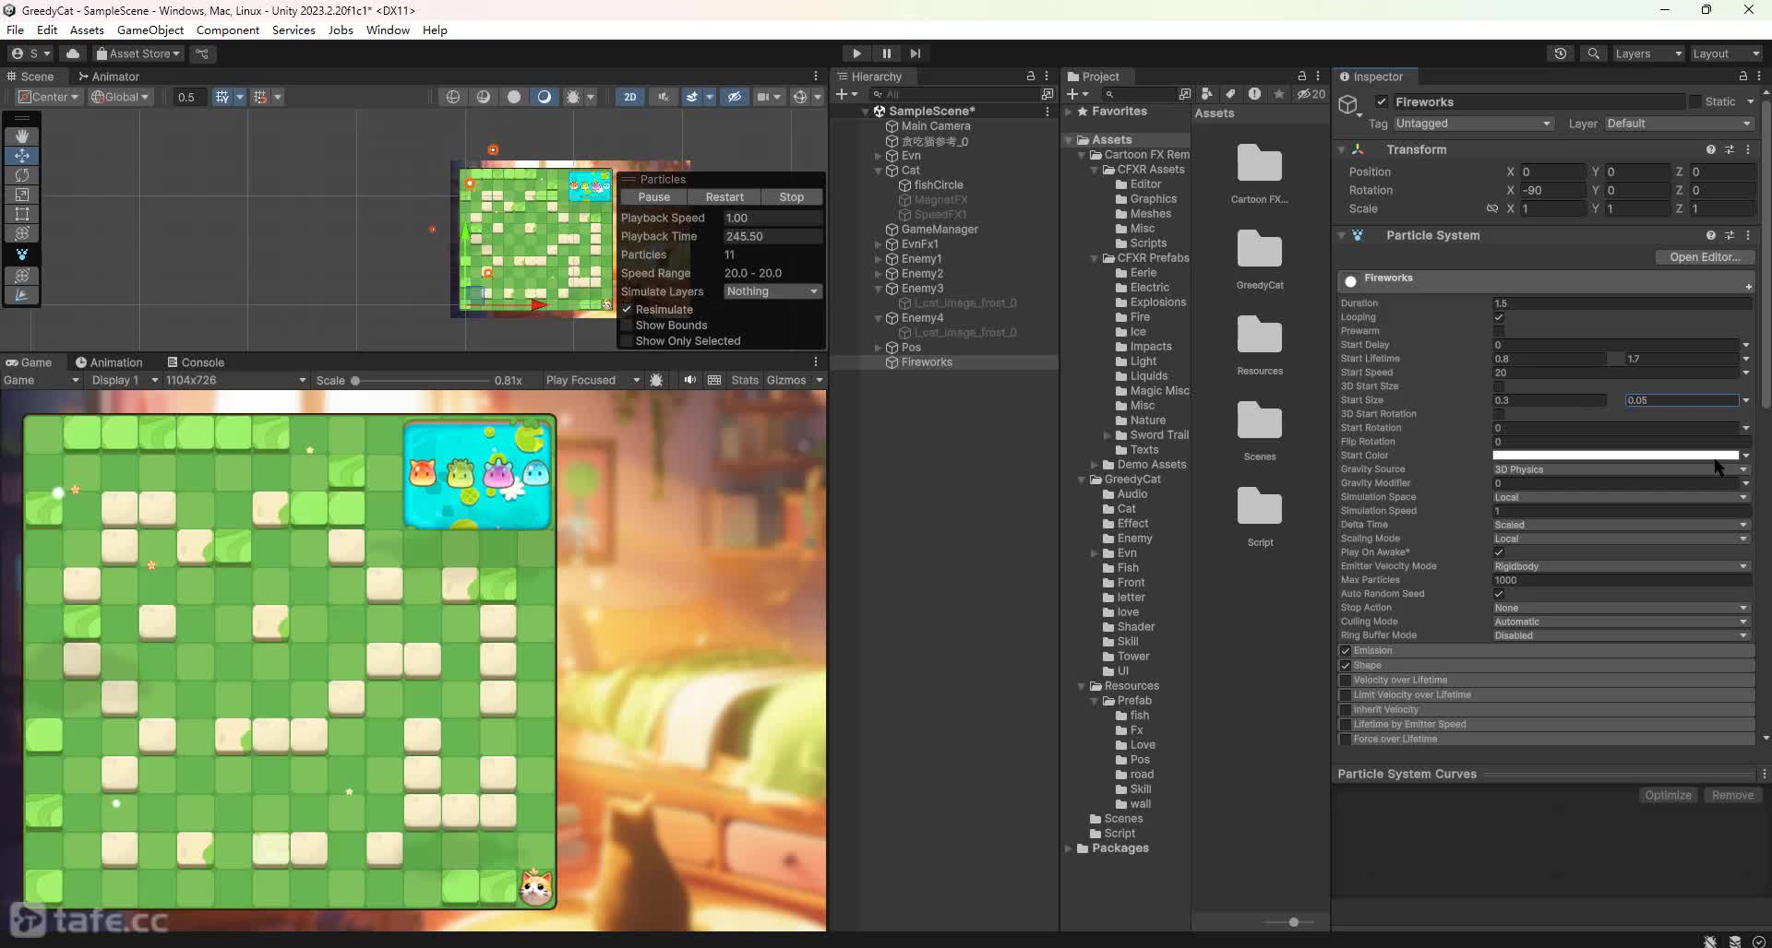Select GameManager in Hierarchy

click(940, 230)
